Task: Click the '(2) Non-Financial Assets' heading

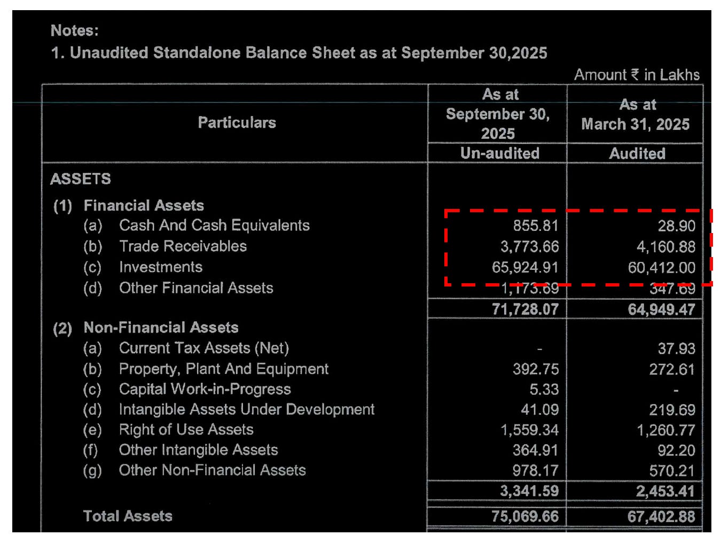Action: (x=146, y=328)
